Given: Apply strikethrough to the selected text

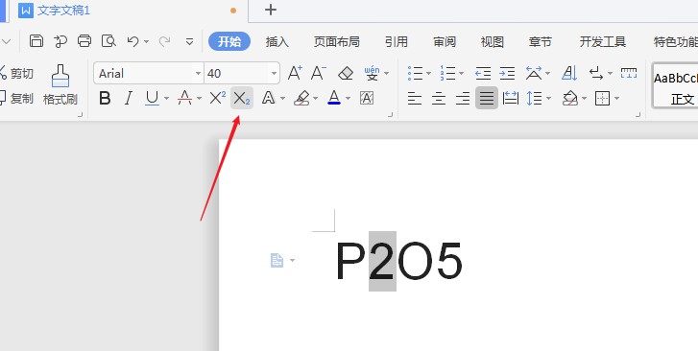Looking at the screenshot, I should pos(184,98).
